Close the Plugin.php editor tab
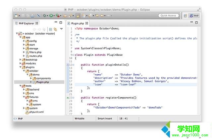212x139 pixels. [x=87, y=23]
